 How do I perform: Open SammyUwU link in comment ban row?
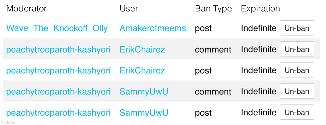144,92
